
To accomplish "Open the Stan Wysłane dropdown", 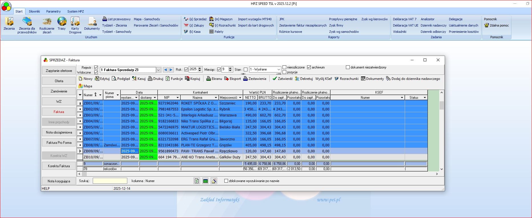I will [279, 70].
